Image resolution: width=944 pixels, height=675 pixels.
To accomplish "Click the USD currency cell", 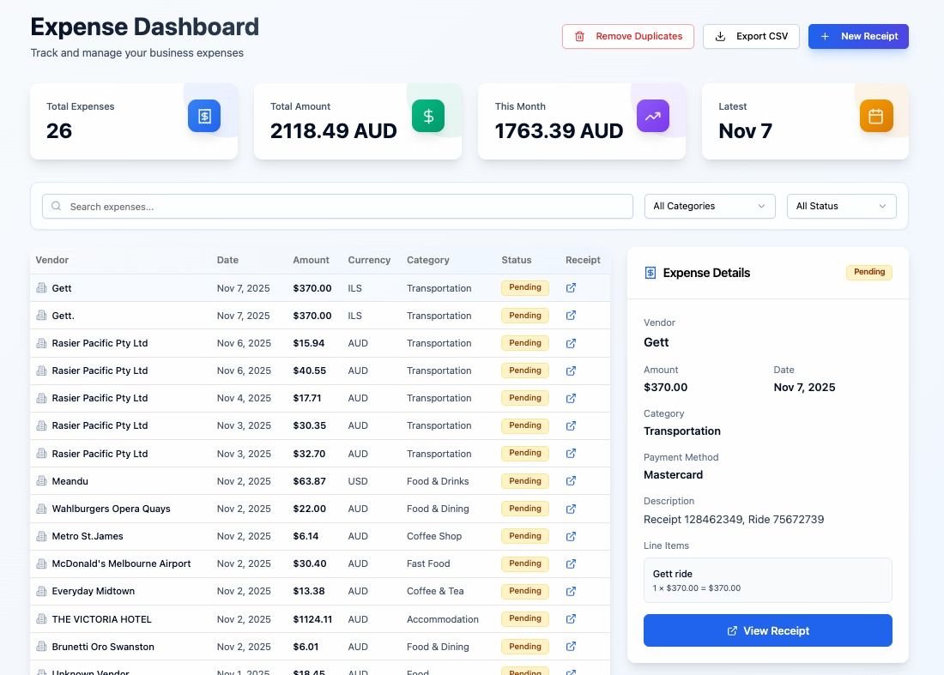I will (358, 481).
